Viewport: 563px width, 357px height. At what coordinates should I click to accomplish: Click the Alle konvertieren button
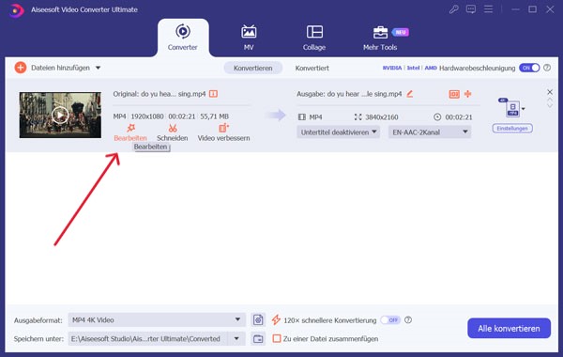[509, 328]
